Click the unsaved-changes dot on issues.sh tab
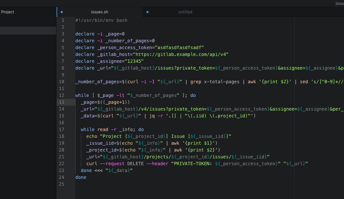 click(62, 12)
